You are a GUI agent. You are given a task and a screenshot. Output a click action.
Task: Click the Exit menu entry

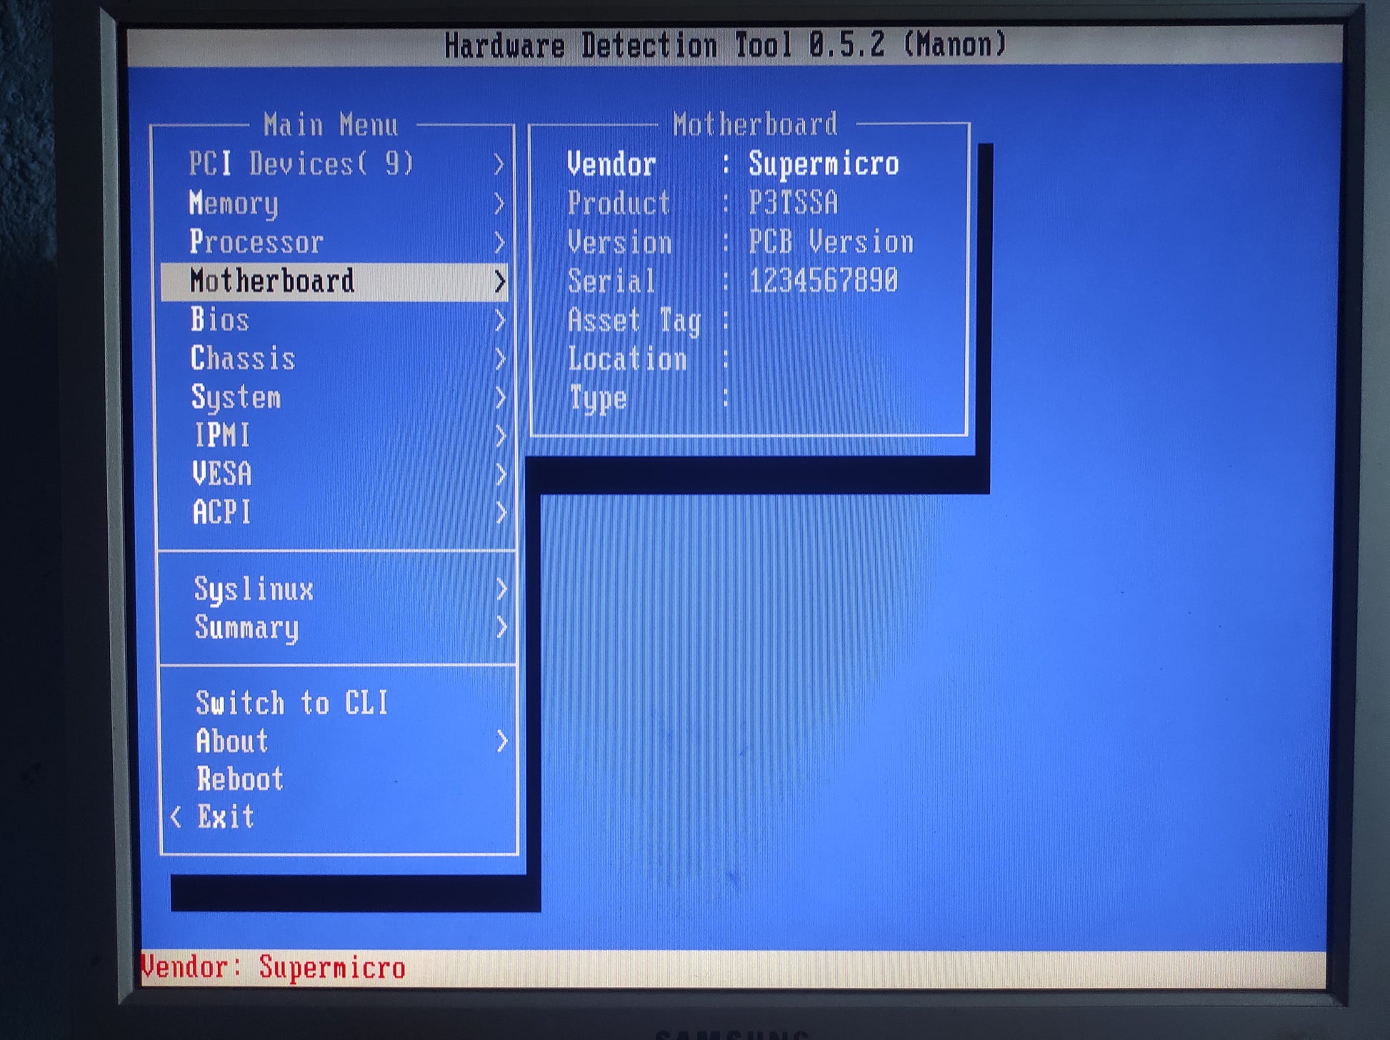tap(226, 816)
